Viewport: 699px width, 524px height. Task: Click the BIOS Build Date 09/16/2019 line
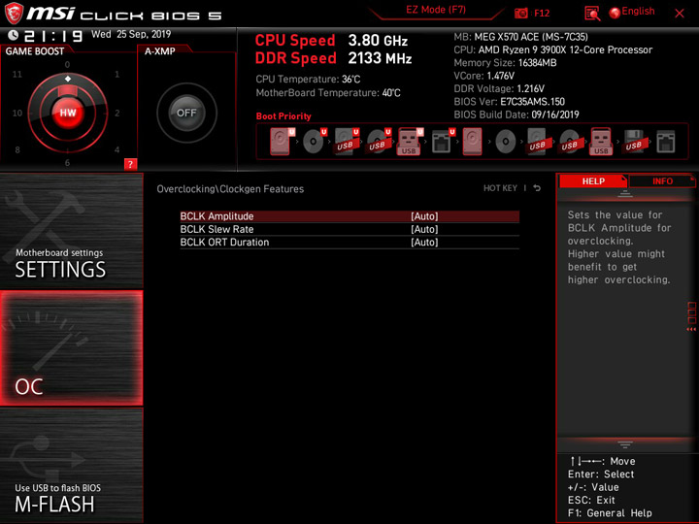point(516,115)
